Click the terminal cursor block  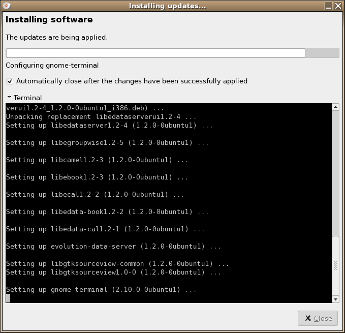tap(8, 298)
